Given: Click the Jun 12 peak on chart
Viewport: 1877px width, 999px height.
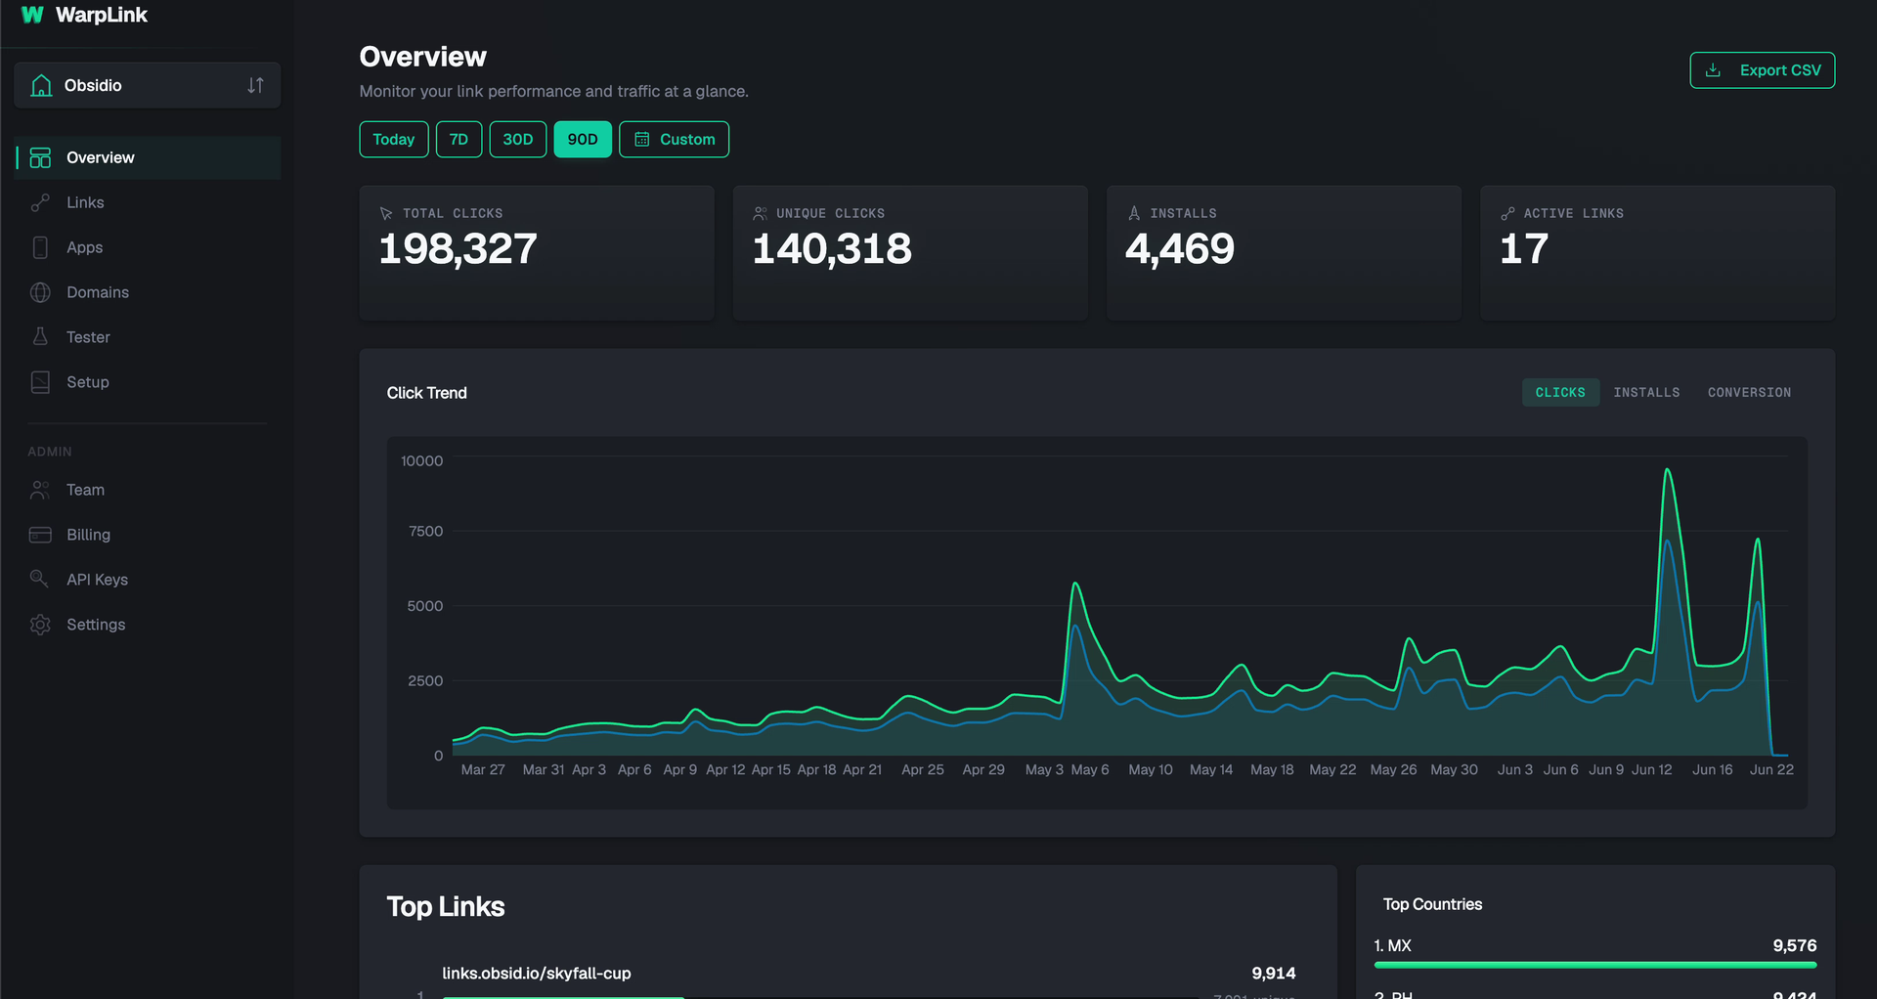Looking at the screenshot, I should coord(1667,471).
